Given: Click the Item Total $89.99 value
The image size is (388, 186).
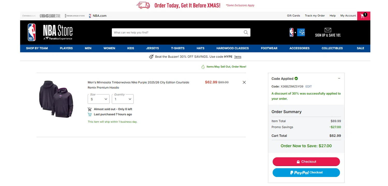Looking at the screenshot, I should [x=336, y=121].
